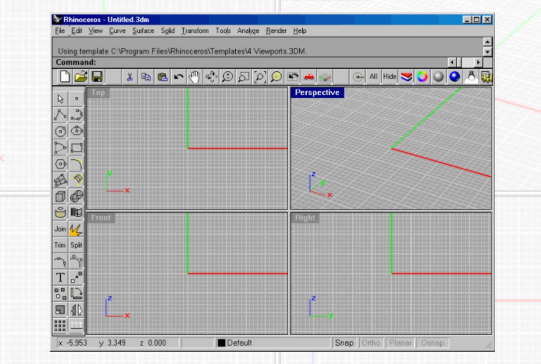Select the Box solid tool
Image resolution: width=541 pixels, height=364 pixels.
click(60, 196)
